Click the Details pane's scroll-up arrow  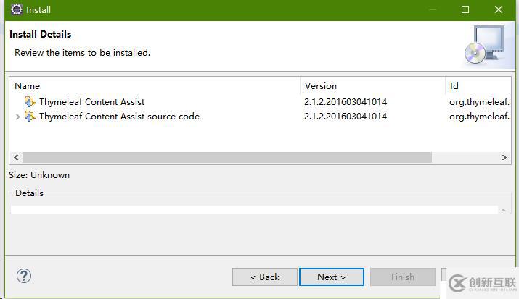pyautogui.click(x=504, y=210)
